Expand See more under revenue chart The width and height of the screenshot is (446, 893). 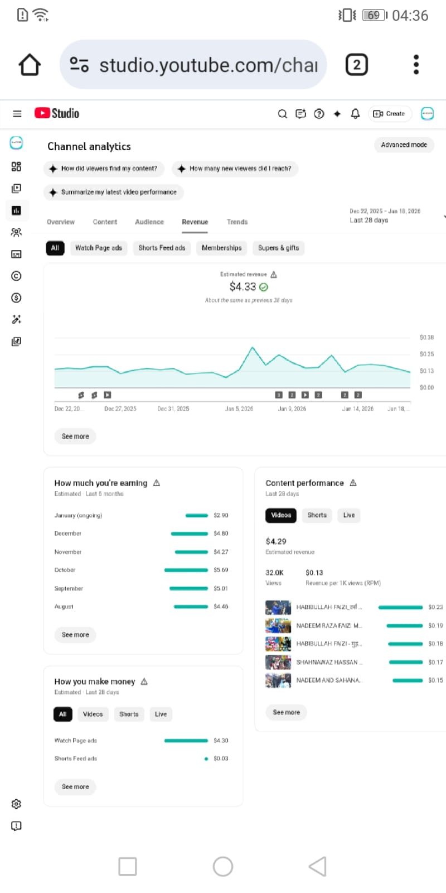[75, 436]
